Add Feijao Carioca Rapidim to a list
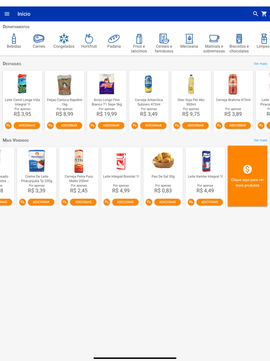The width and height of the screenshot is (270, 361). 50,126
